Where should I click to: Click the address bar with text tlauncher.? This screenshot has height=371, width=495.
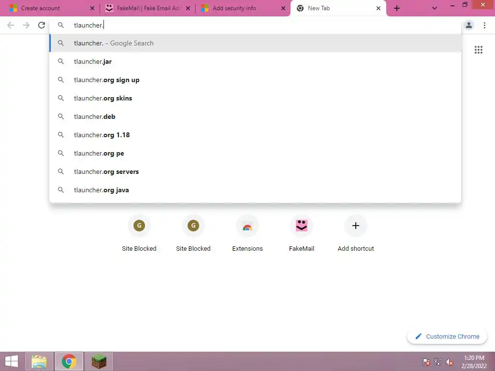point(255,25)
